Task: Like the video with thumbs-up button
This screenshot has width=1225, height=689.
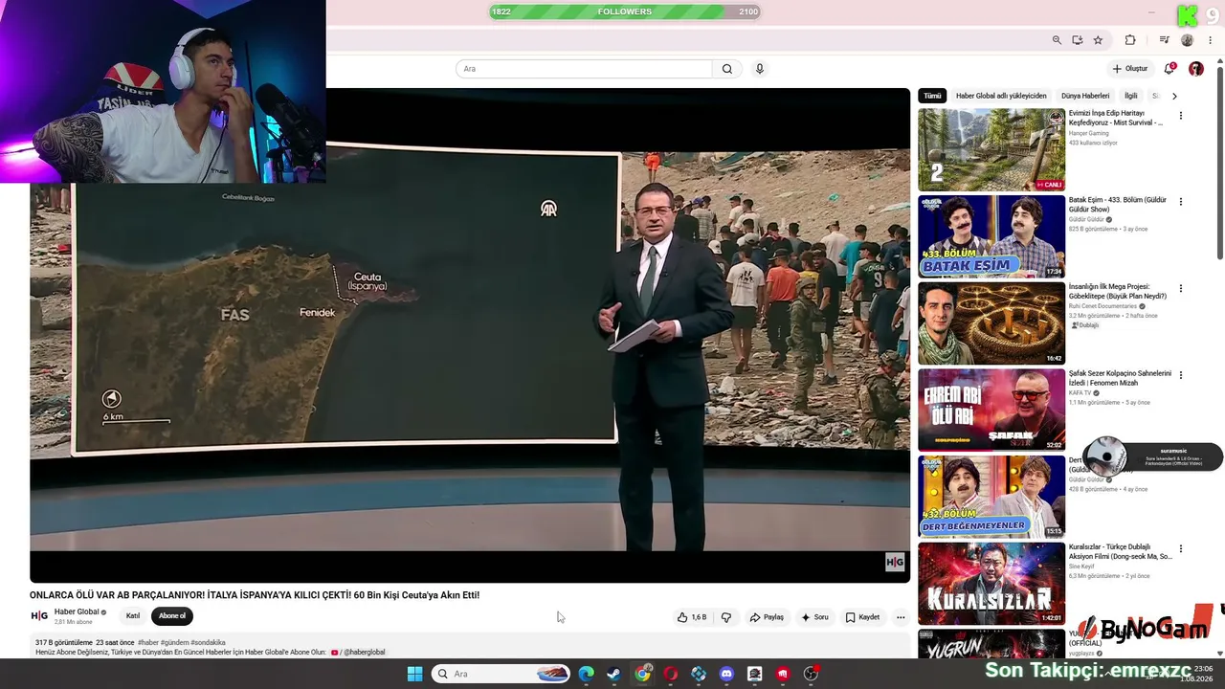Action: (691, 617)
